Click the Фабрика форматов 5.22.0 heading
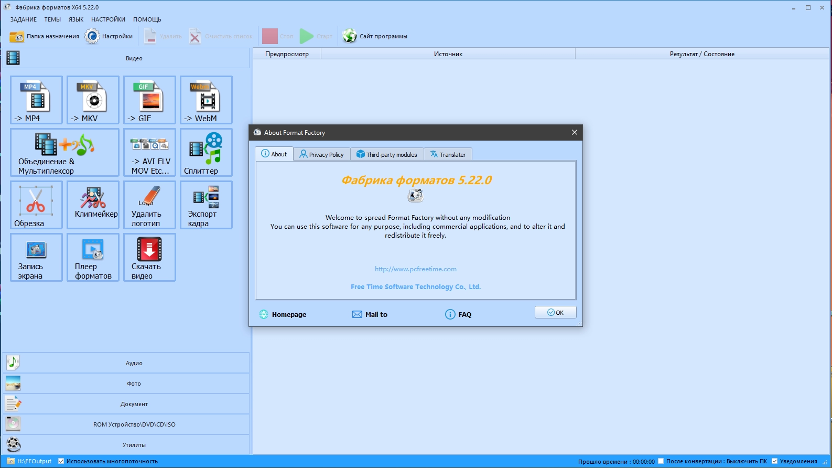This screenshot has width=832, height=468. click(417, 180)
